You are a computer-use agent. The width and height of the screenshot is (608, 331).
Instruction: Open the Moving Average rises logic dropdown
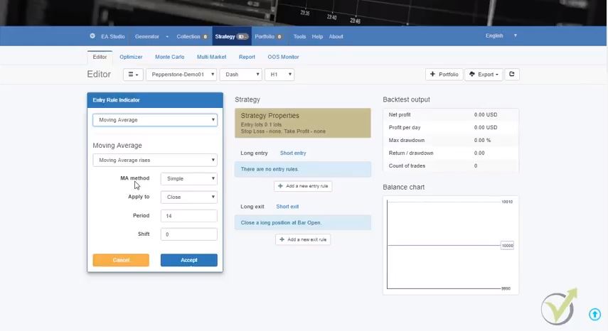tap(155, 161)
